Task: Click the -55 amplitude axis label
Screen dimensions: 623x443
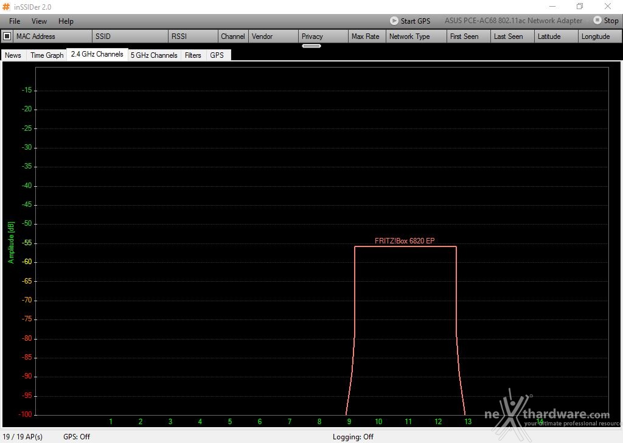Action: (x=27, y=243)
